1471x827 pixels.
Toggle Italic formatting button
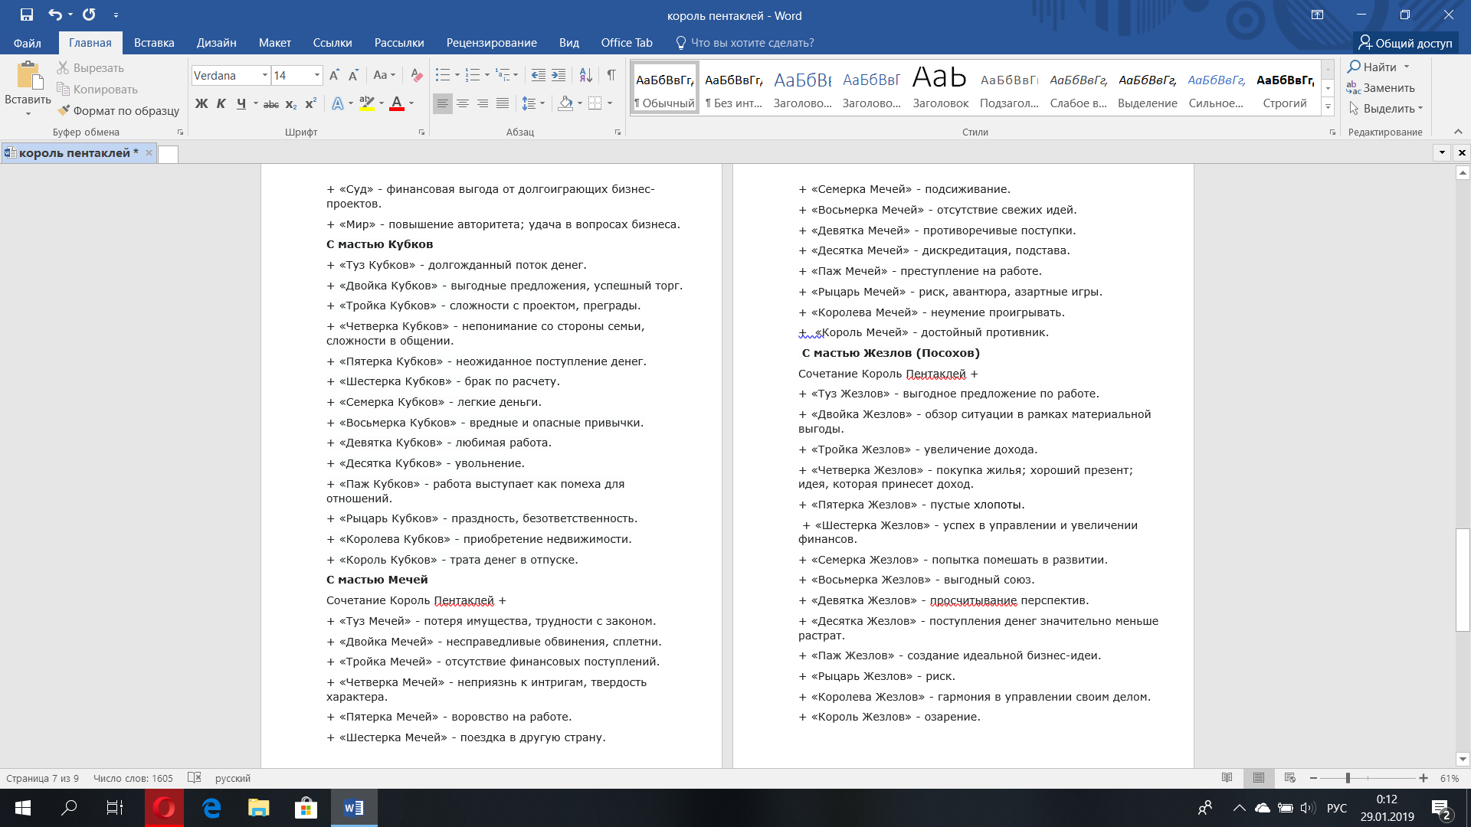click(221, 103)
